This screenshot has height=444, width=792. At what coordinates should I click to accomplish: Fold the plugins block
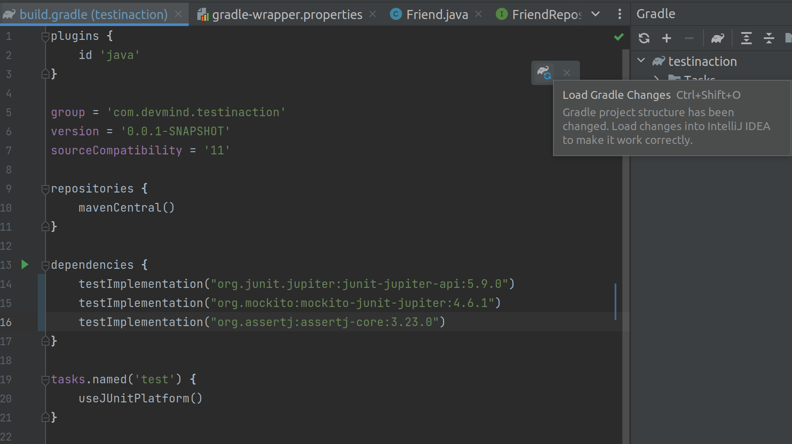tap(45, 36)
